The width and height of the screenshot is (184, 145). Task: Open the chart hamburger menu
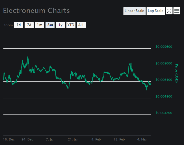point(177,11)
